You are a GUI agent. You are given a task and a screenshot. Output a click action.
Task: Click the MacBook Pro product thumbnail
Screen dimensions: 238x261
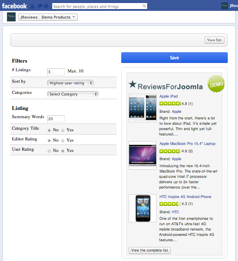pyautogui.click(x=143, y=155)
